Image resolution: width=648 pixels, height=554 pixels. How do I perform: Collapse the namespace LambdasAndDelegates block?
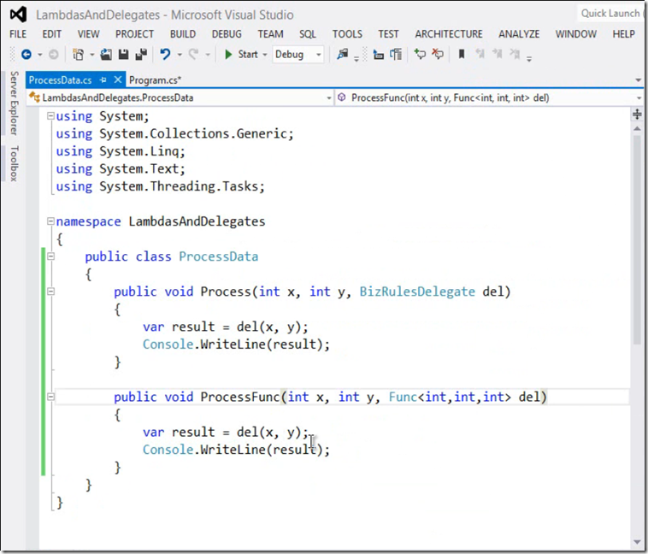[x=50, y=221]
